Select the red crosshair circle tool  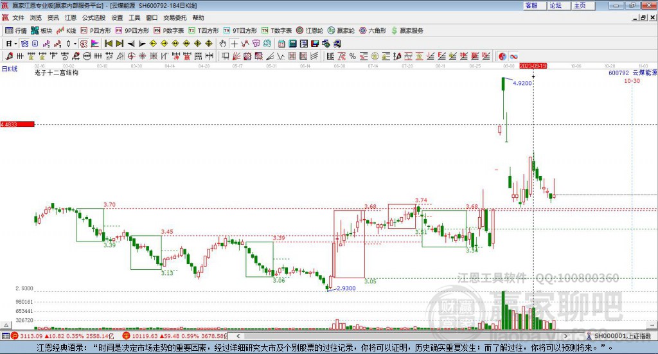(x=131, y=56)
